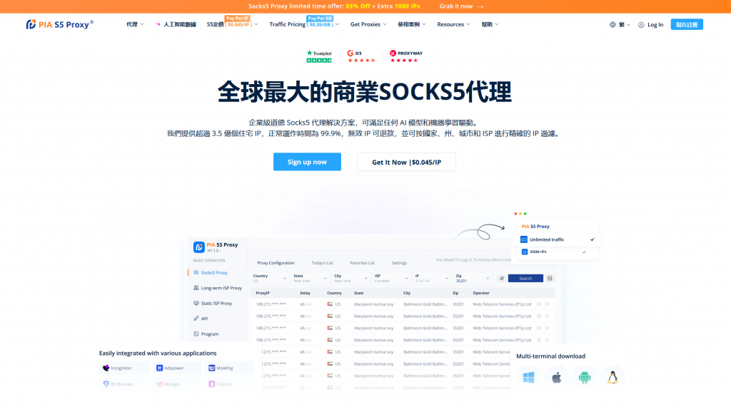Click the Grab it now banner link

click(x=461, y=6)
